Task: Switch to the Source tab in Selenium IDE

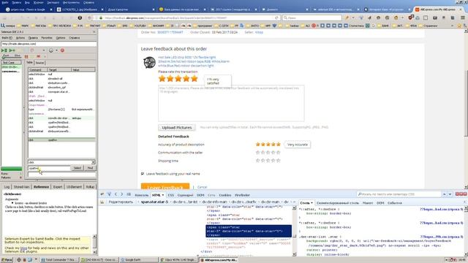Action: [x=39, y=63]
